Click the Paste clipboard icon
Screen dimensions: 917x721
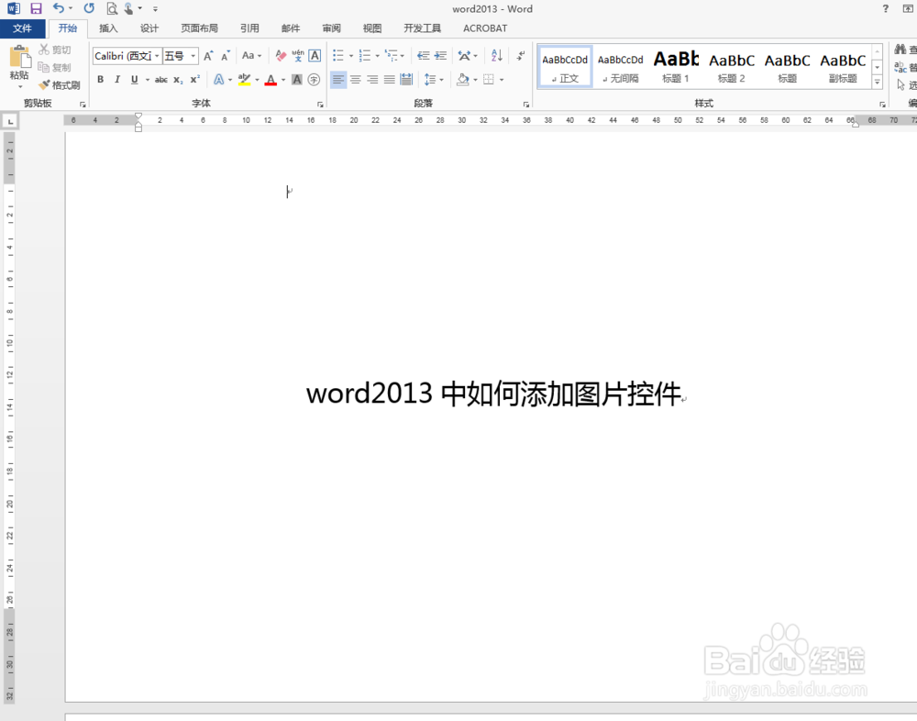tap(19, 58)
